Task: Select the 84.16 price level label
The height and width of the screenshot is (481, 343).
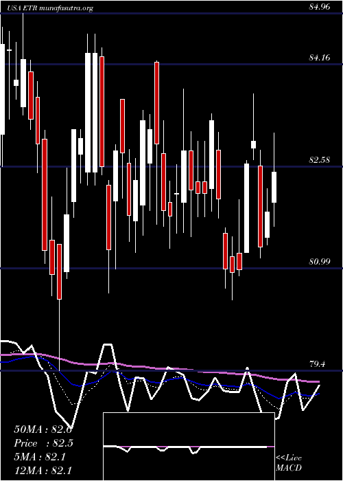Action: (x=320, y=57)
